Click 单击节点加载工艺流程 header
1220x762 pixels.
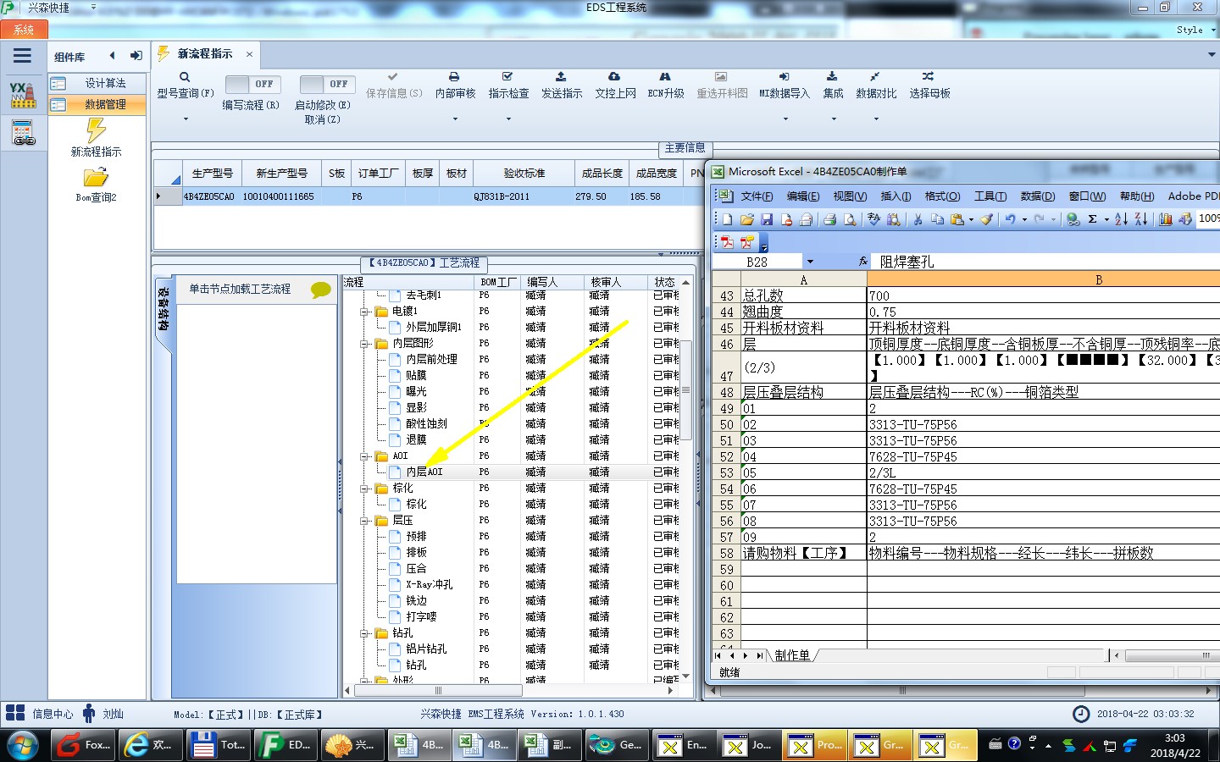(x=240, y=289)
